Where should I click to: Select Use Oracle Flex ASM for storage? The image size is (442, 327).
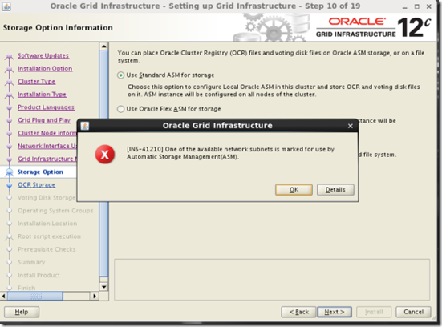[120, 109]
